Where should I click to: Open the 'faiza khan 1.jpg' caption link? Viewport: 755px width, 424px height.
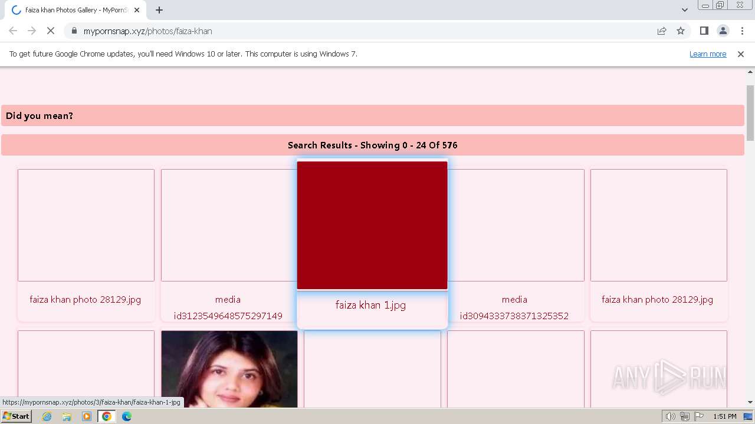click(370, 305)
